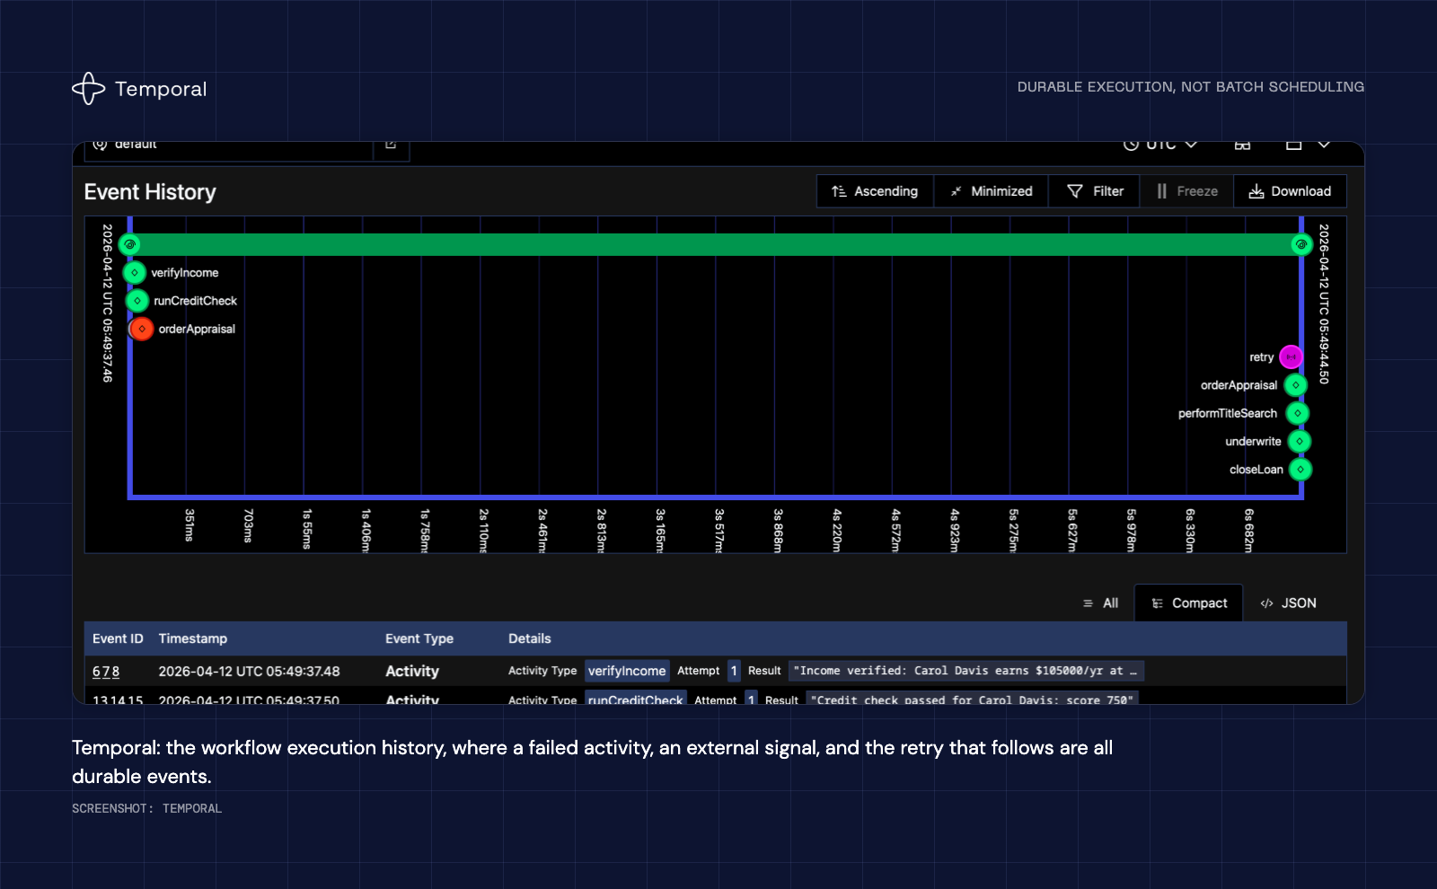Download the event history
This screenshot has height=889, width=1437.
[x=1290, y=191]
